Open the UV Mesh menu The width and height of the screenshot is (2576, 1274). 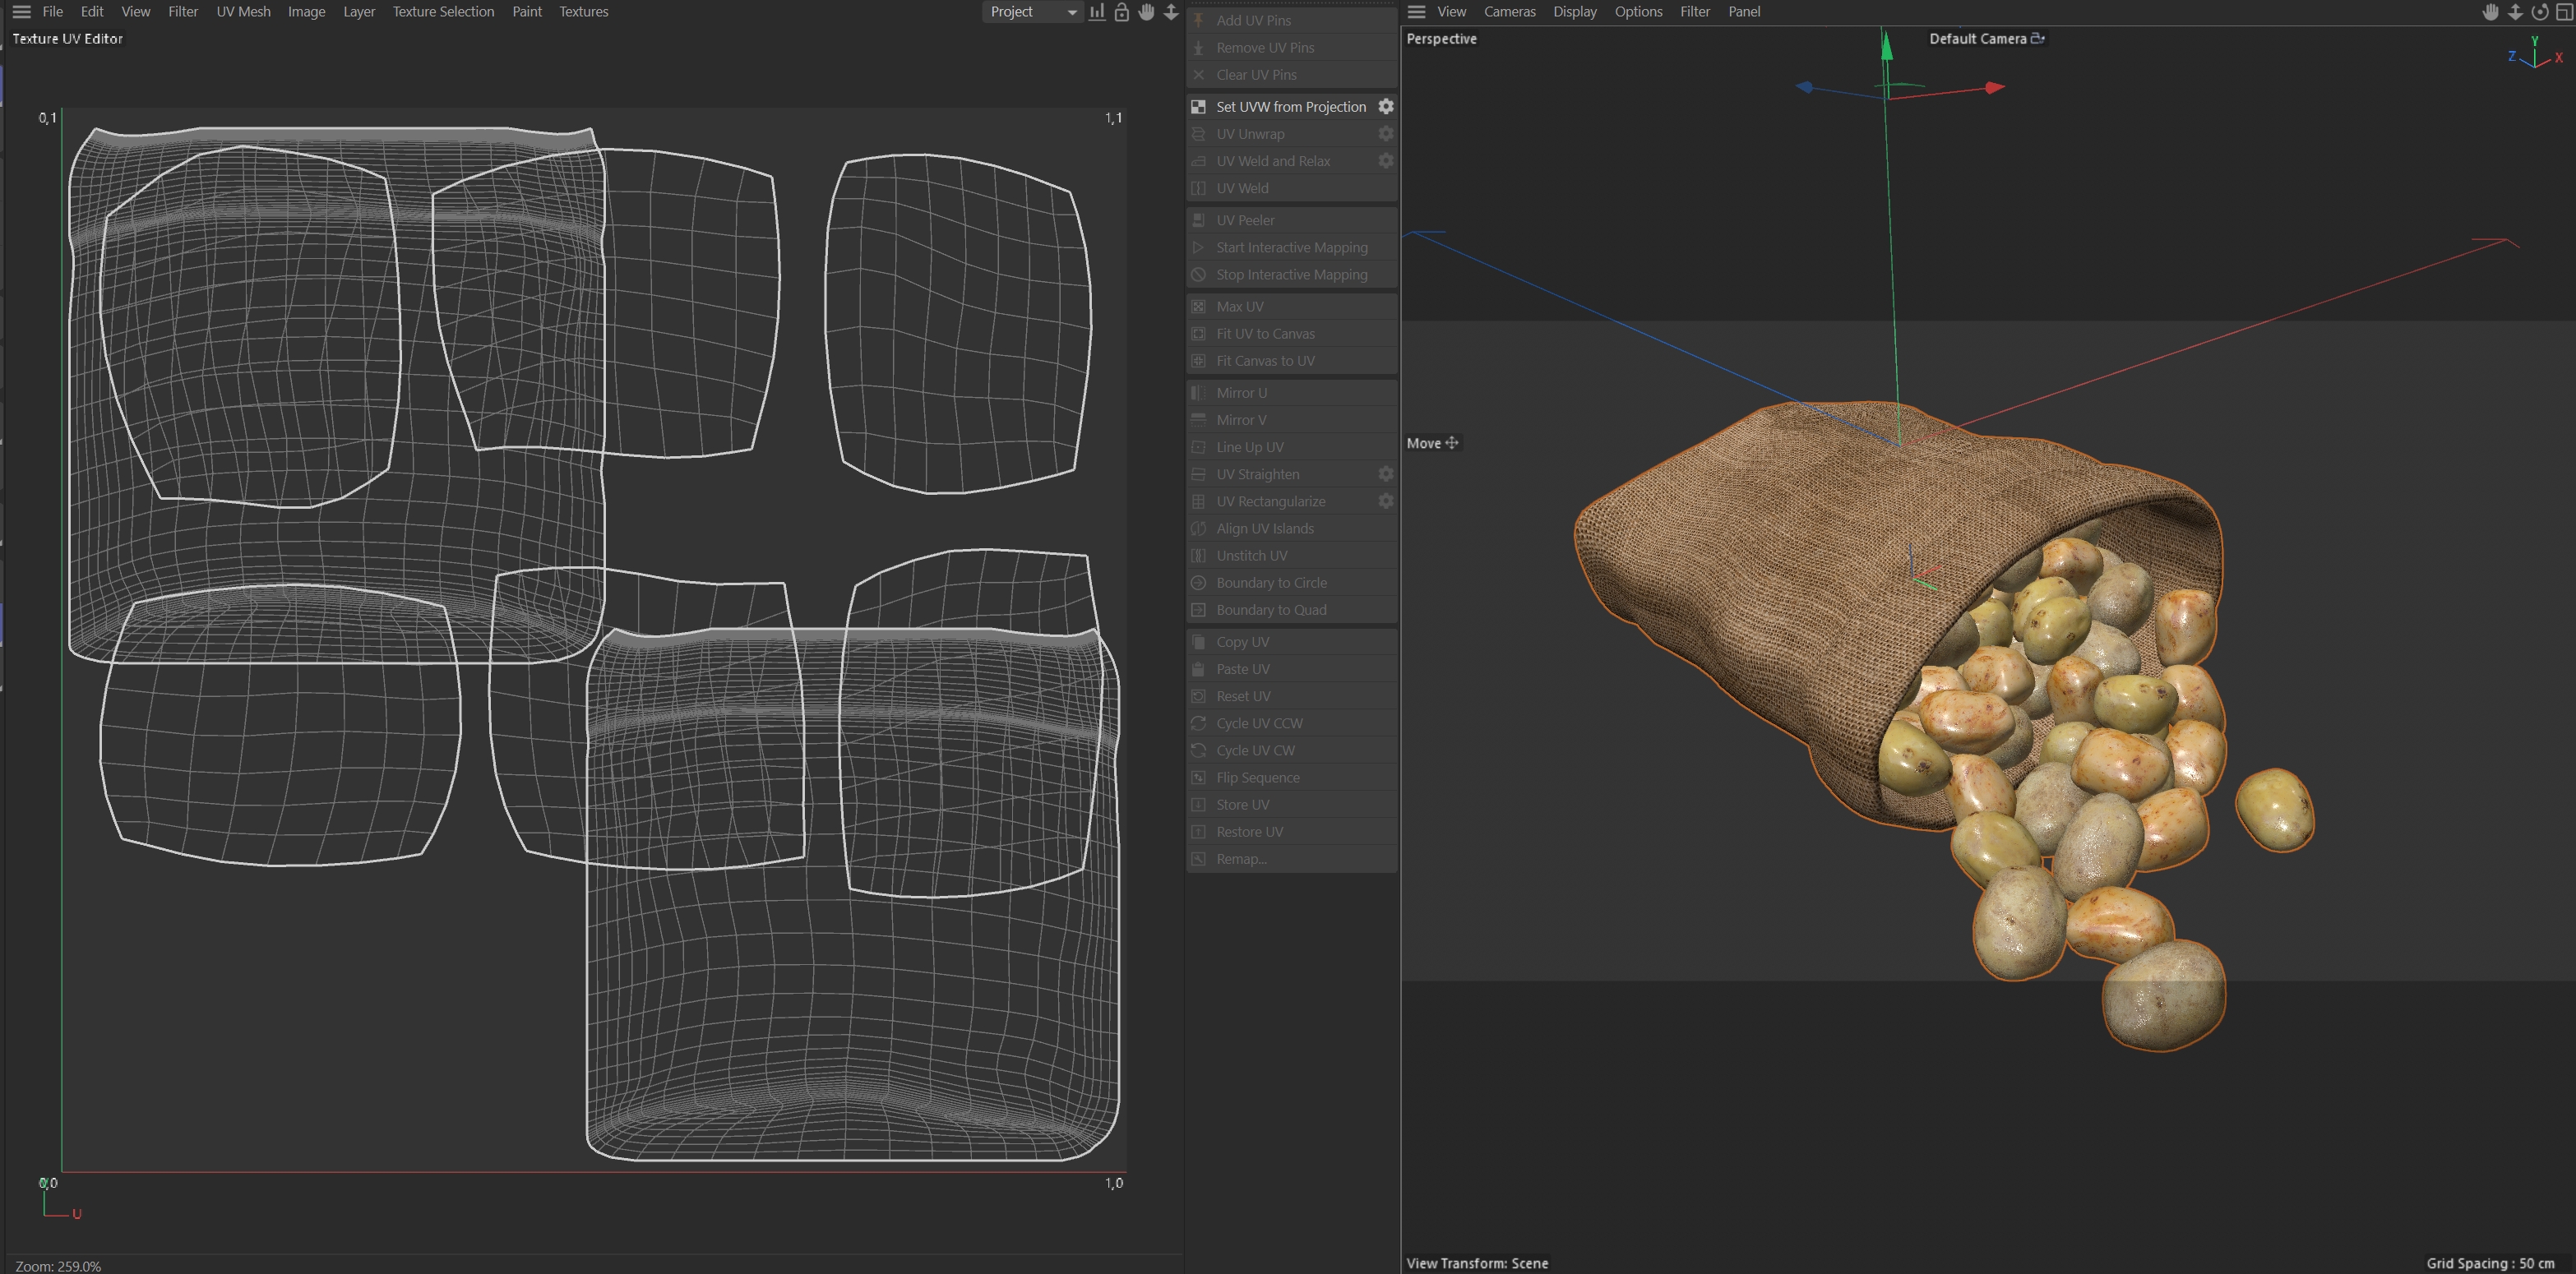[243, 12]
